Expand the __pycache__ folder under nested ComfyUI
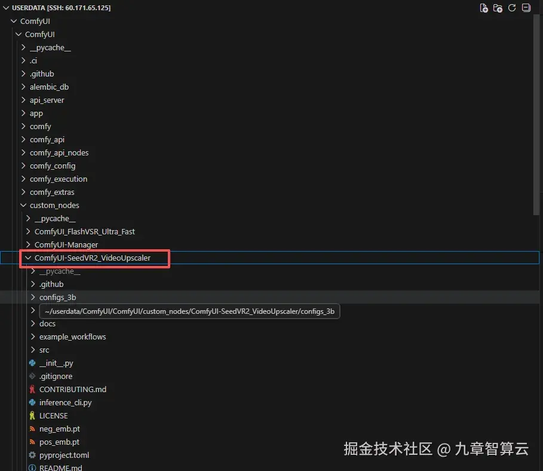The width and height of the screenshot is (543, 471). [x=23, y=47]
